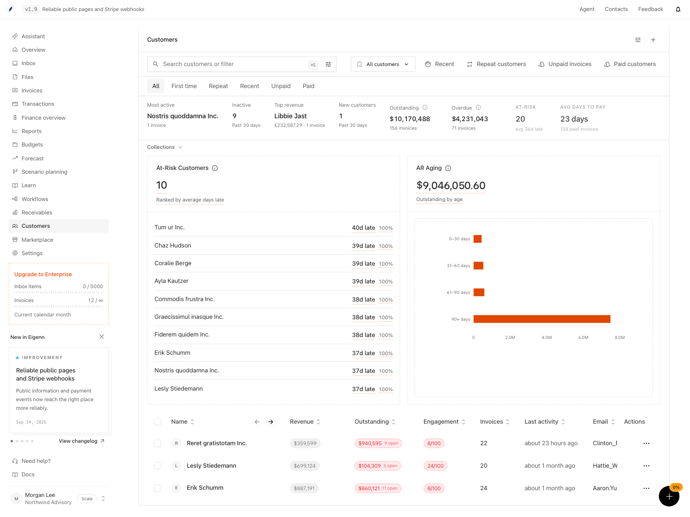Screen dimensions: 690x517
Task: Click the 90+ days bar in AR Aging
Action: 542,319
